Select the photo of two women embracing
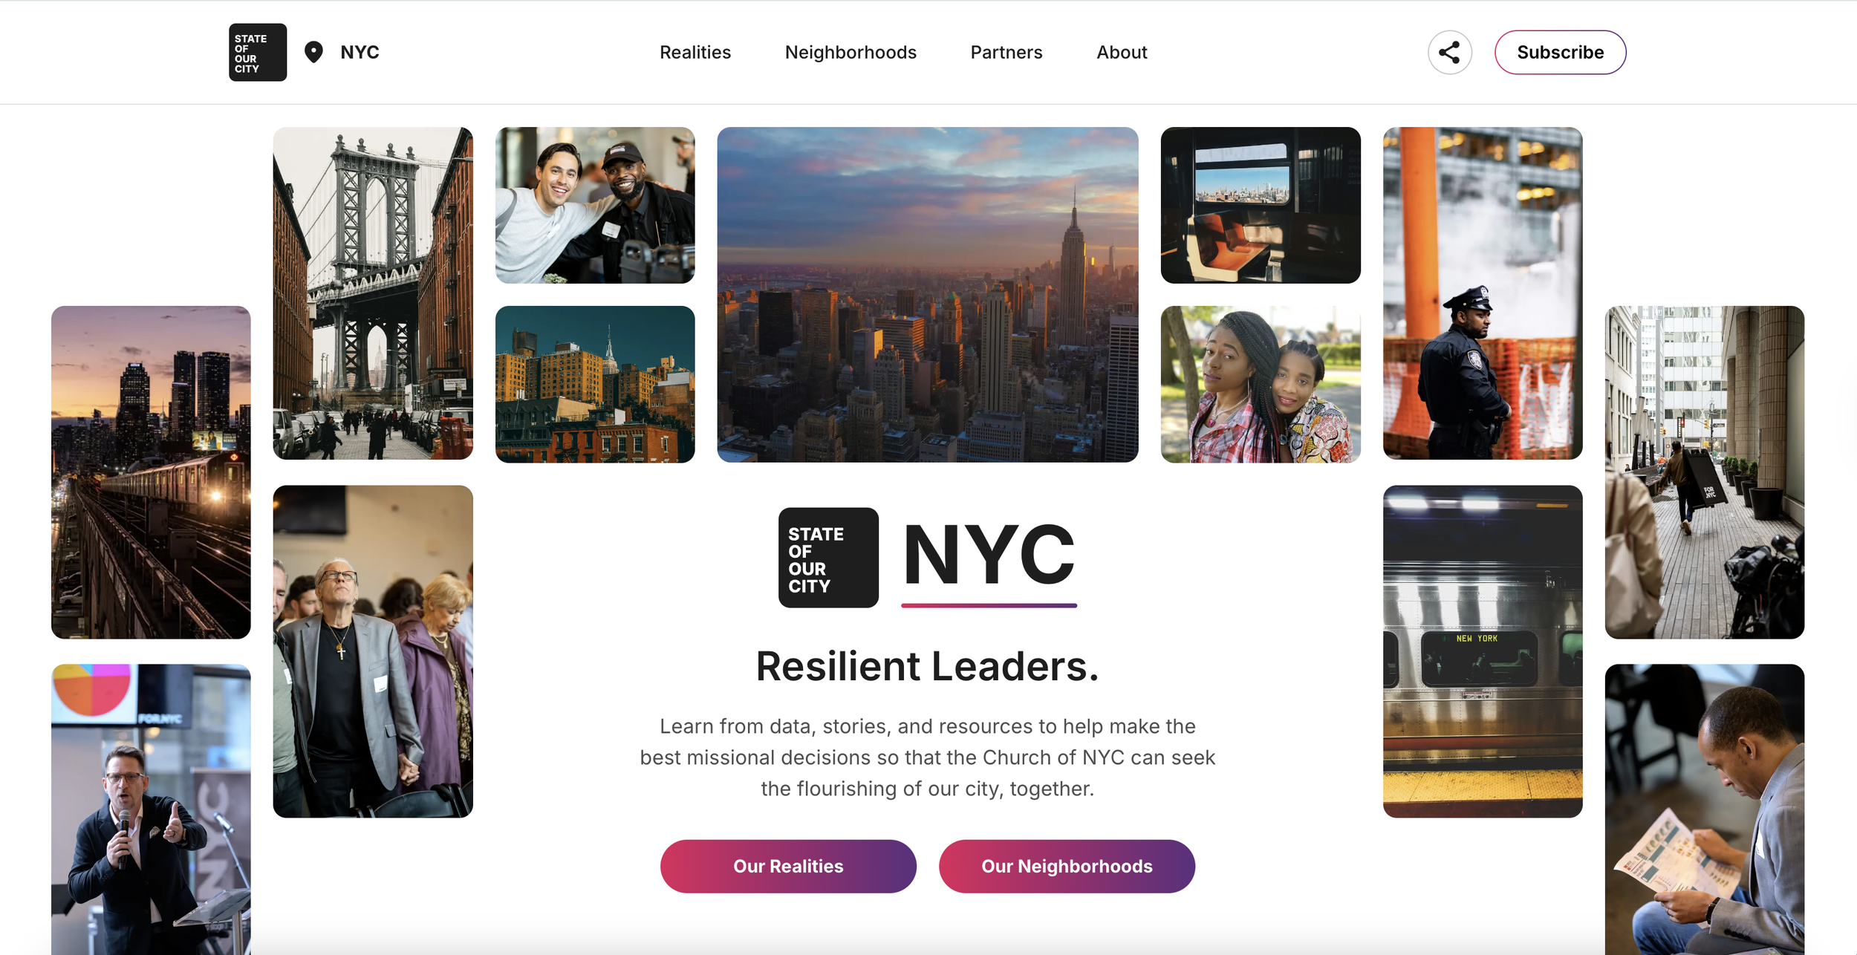 tap(1261, 384)
